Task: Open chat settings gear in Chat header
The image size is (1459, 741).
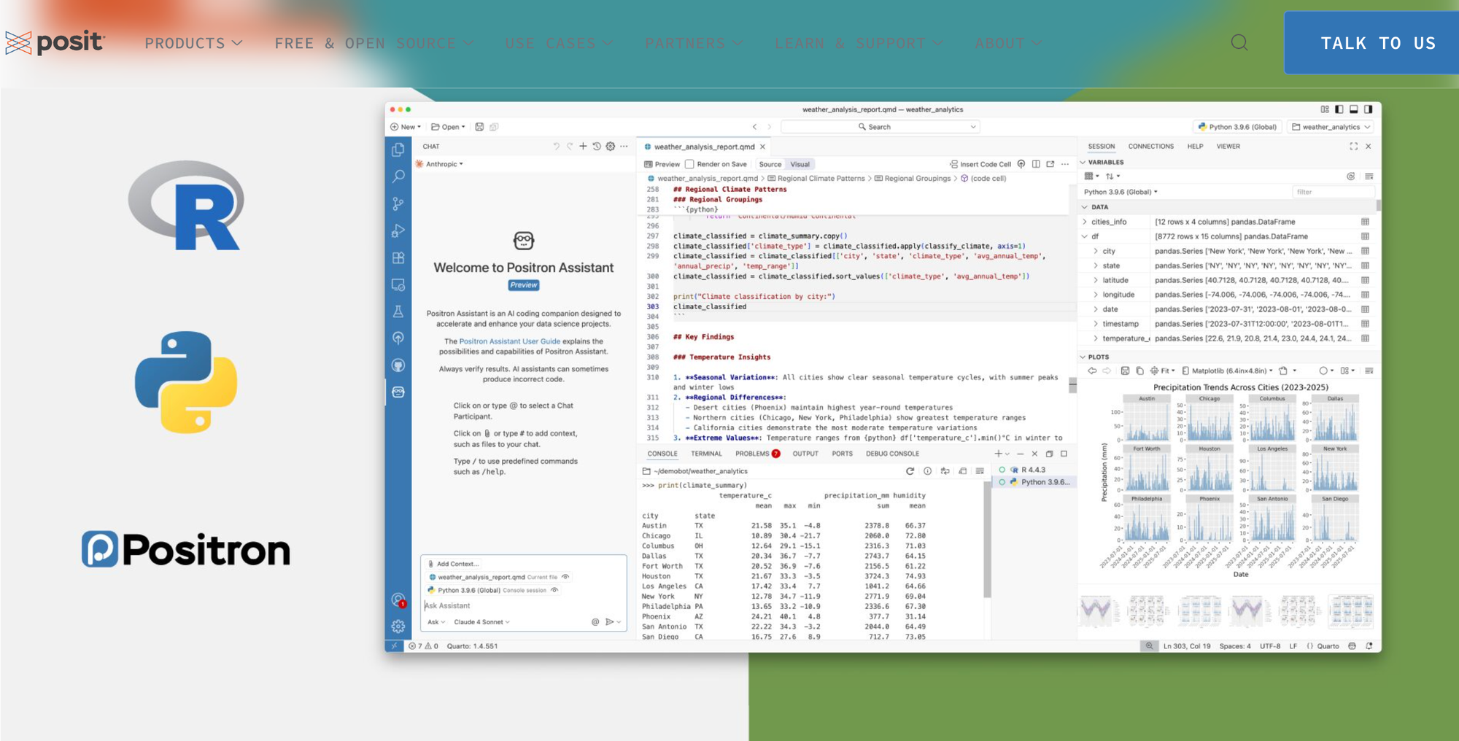Action: click(x=611, y=147)
